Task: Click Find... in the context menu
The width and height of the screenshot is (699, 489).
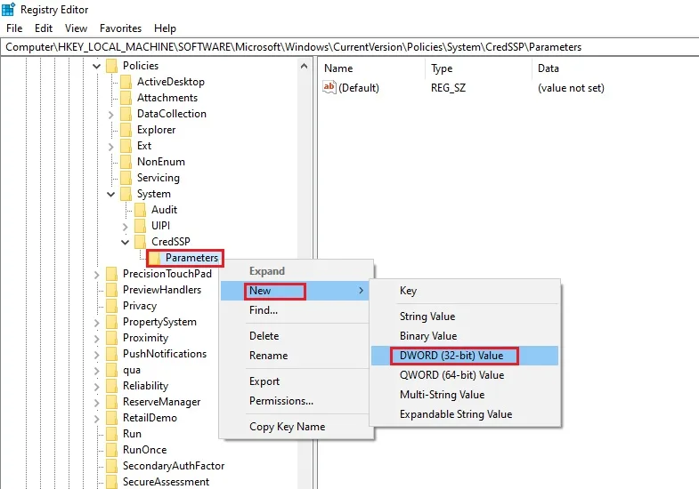Action: (x=295, y=310)
